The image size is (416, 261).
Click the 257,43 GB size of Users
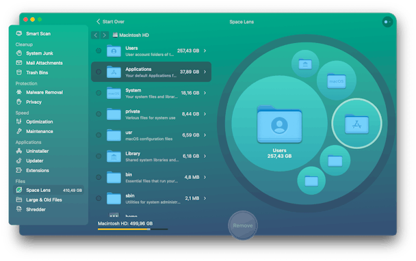pyautogui.click(x=188, y=51)
